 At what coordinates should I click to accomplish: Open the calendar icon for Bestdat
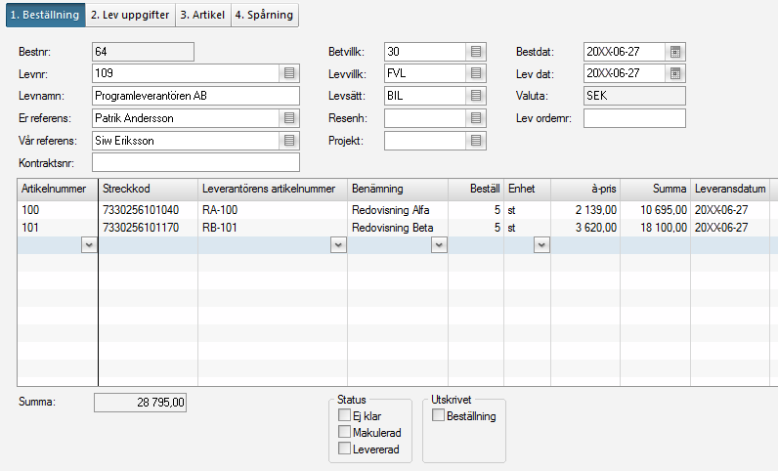click(675, 51)
